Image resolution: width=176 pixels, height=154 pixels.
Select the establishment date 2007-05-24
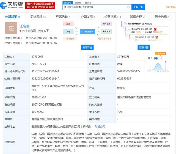coord(39,64)
